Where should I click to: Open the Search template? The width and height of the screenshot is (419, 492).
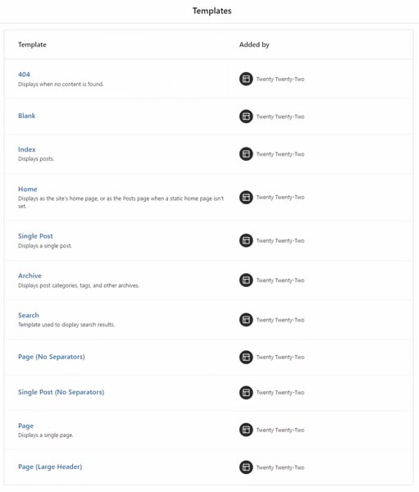point(29,315)
